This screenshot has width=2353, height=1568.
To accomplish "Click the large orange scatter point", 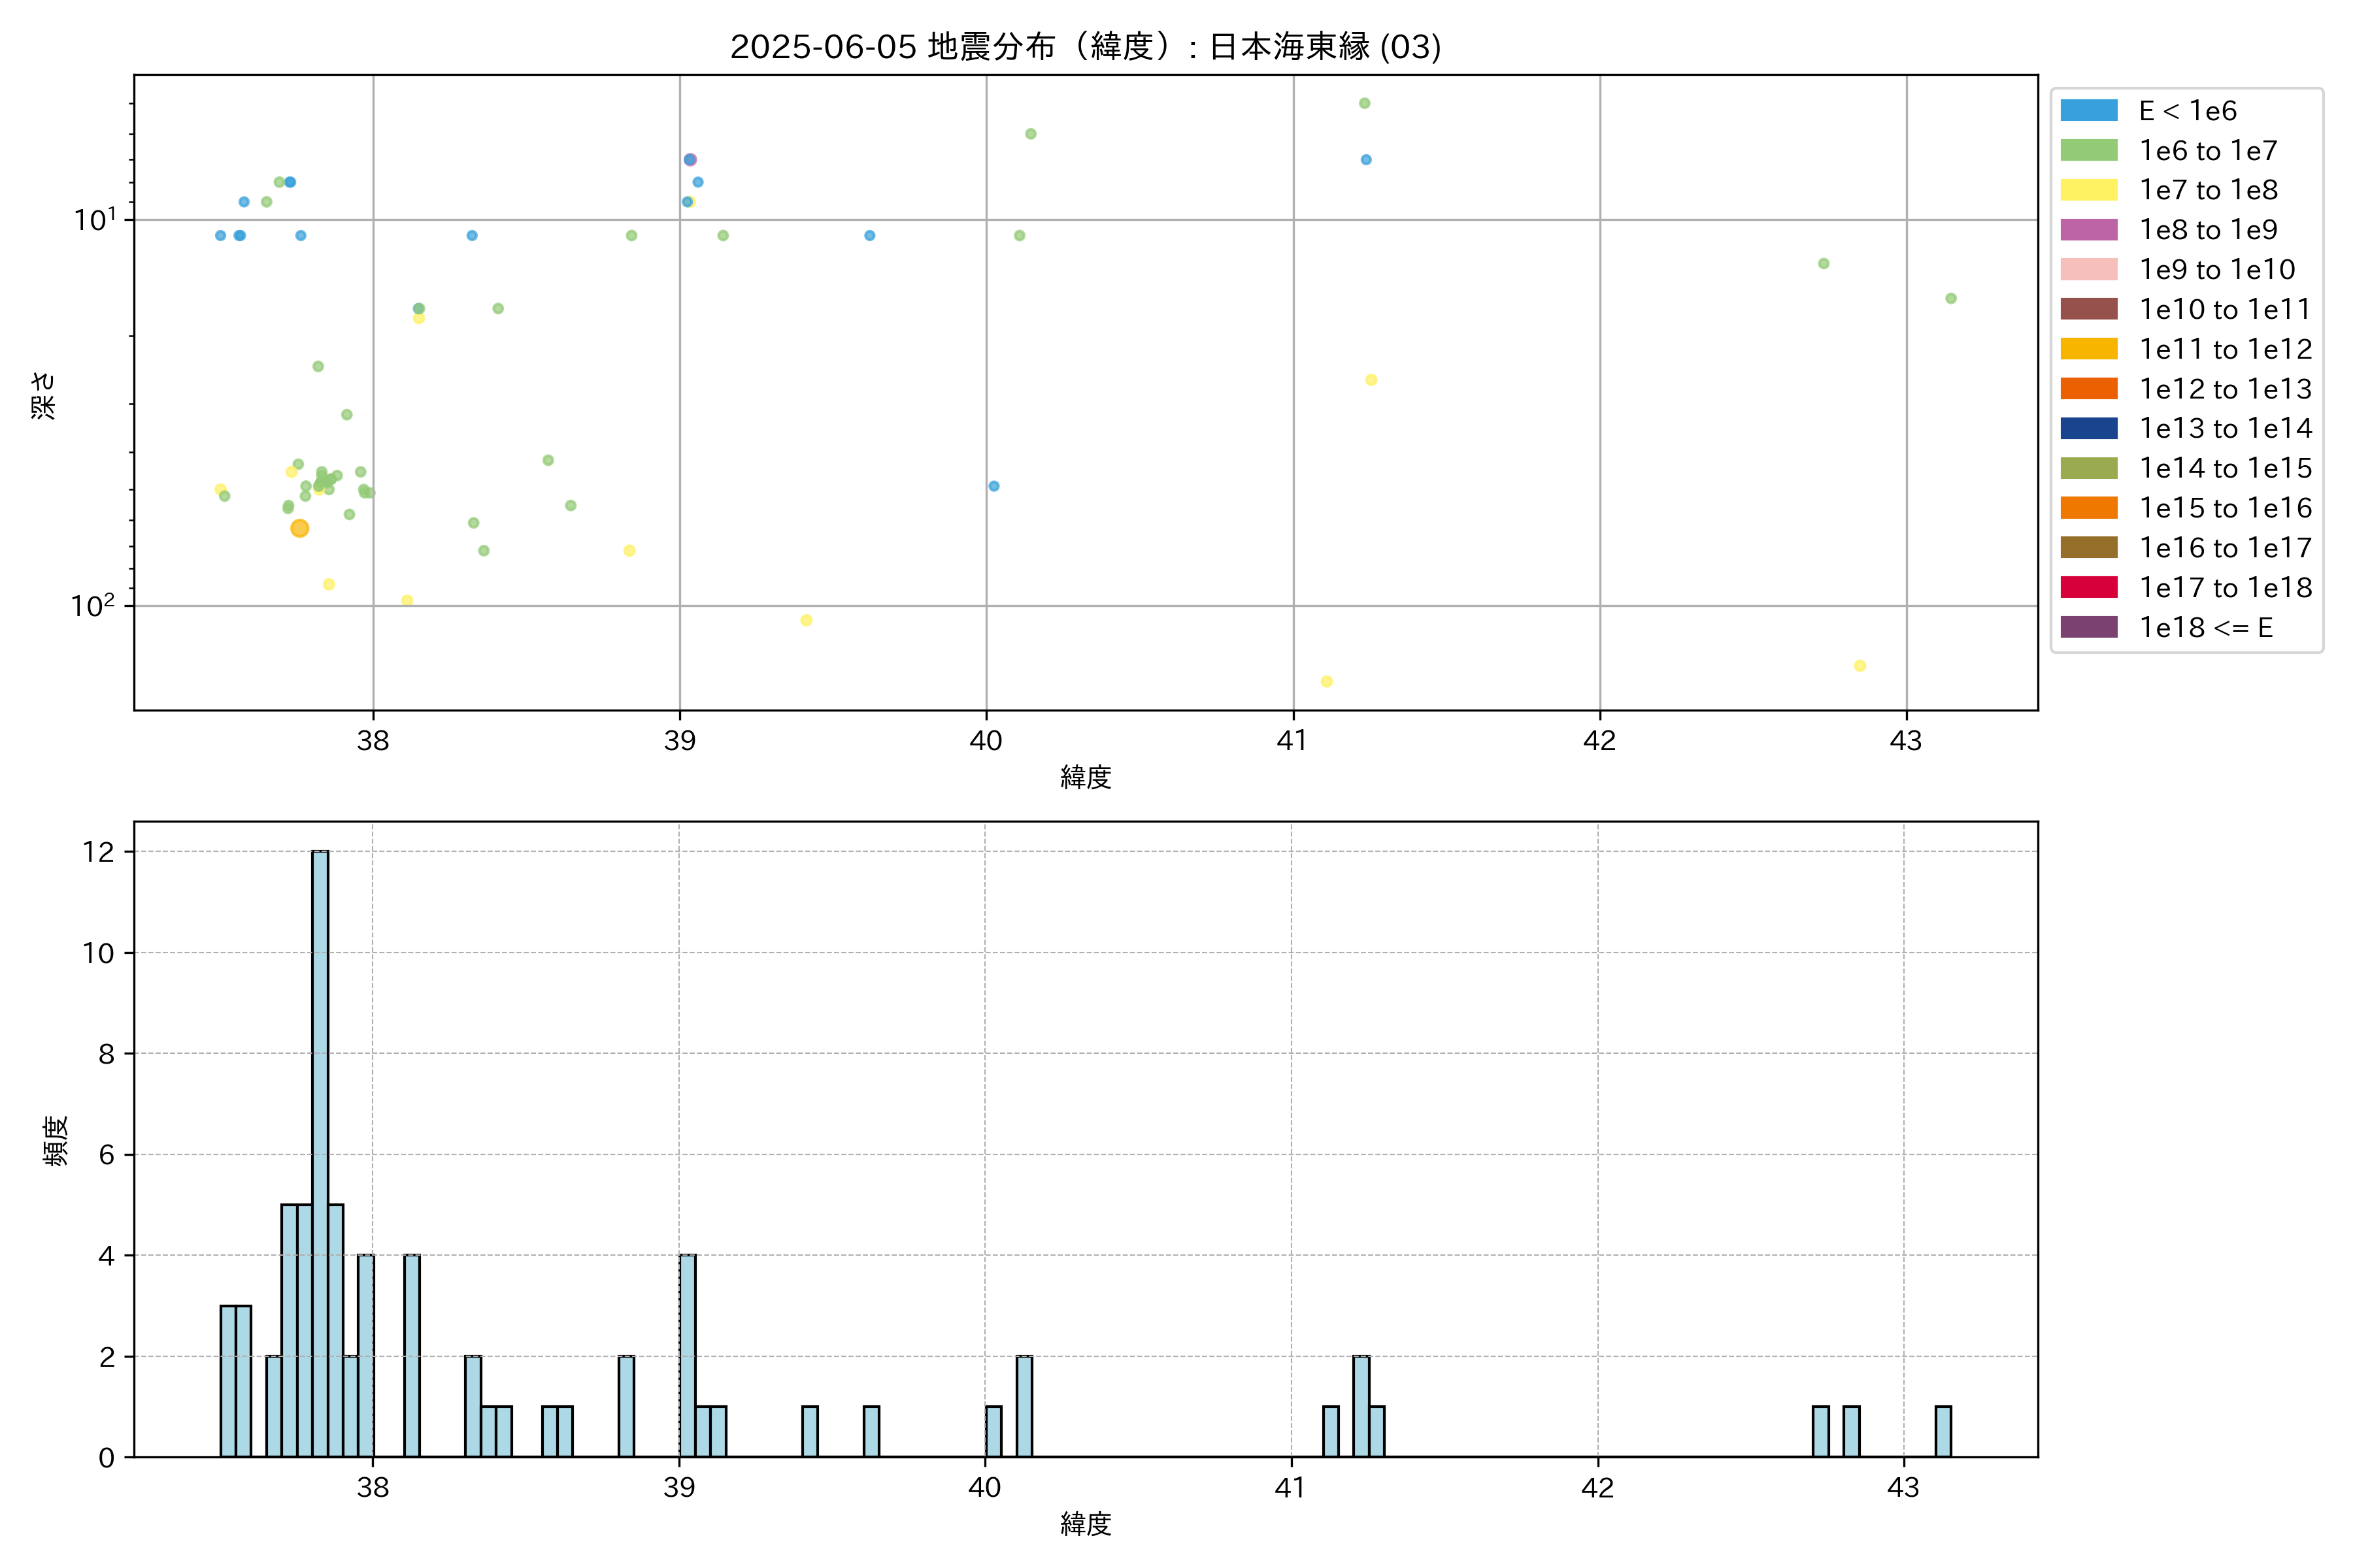I will pyautogui.click(x=299, y=528).
